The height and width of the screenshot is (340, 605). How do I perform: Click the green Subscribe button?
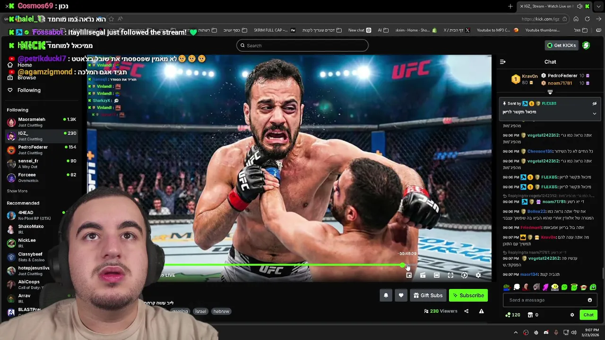tap(468, 296)
